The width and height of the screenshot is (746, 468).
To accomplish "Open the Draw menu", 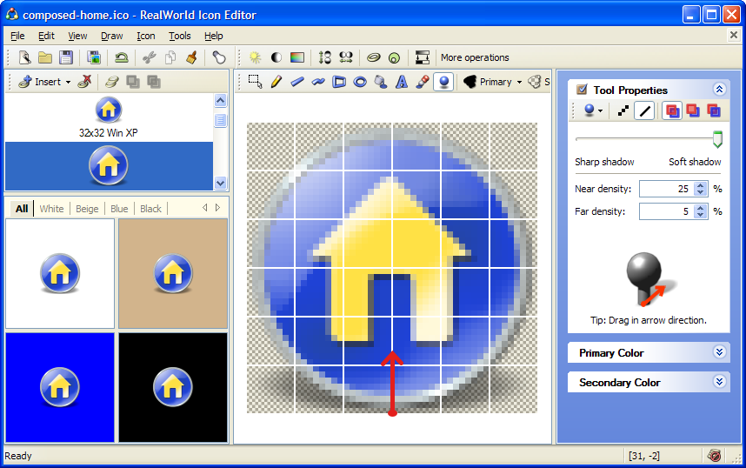I will click(112, 36).
